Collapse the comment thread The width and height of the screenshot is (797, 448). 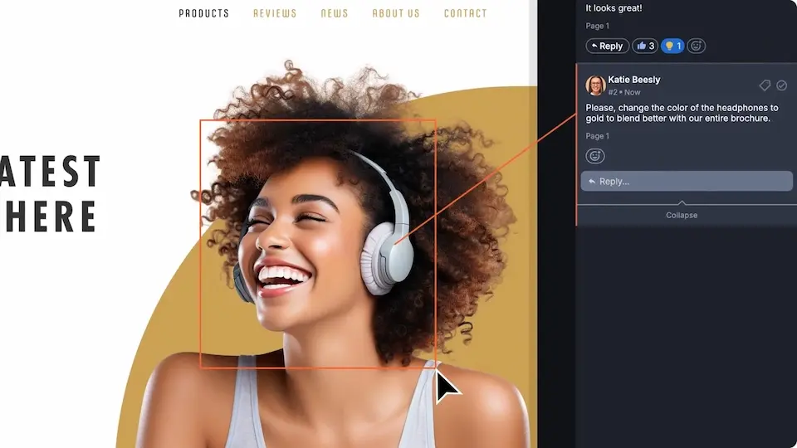682,215
